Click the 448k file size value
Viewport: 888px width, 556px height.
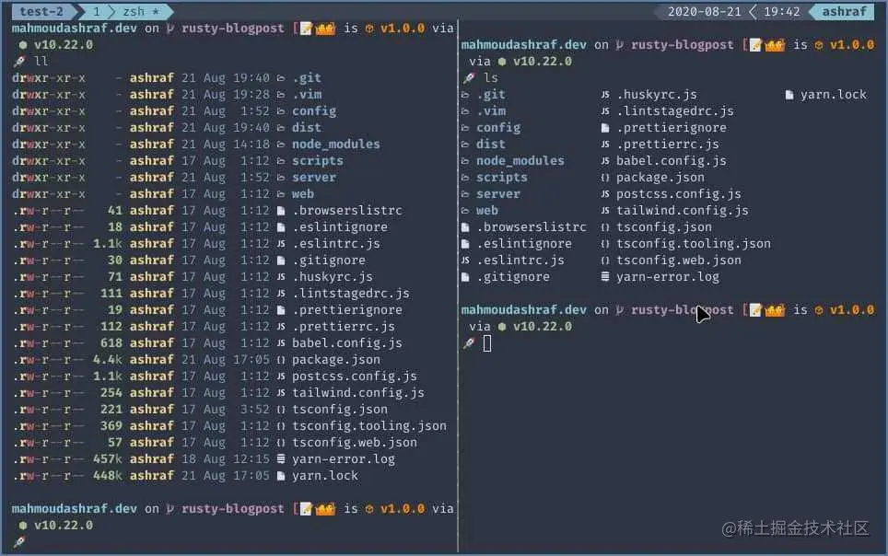coord(108,476)
